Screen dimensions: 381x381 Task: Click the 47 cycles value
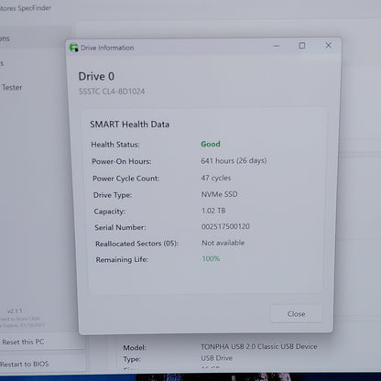216,178
